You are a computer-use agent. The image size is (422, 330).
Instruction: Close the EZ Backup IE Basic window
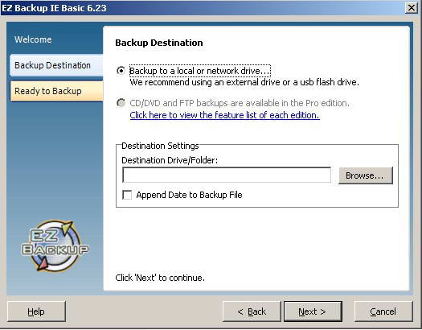pyautogui.click(x=412, y=7)
